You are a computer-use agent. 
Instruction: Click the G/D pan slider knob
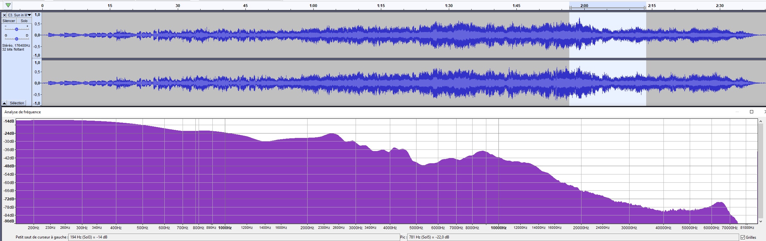click(x=16, y=39)
